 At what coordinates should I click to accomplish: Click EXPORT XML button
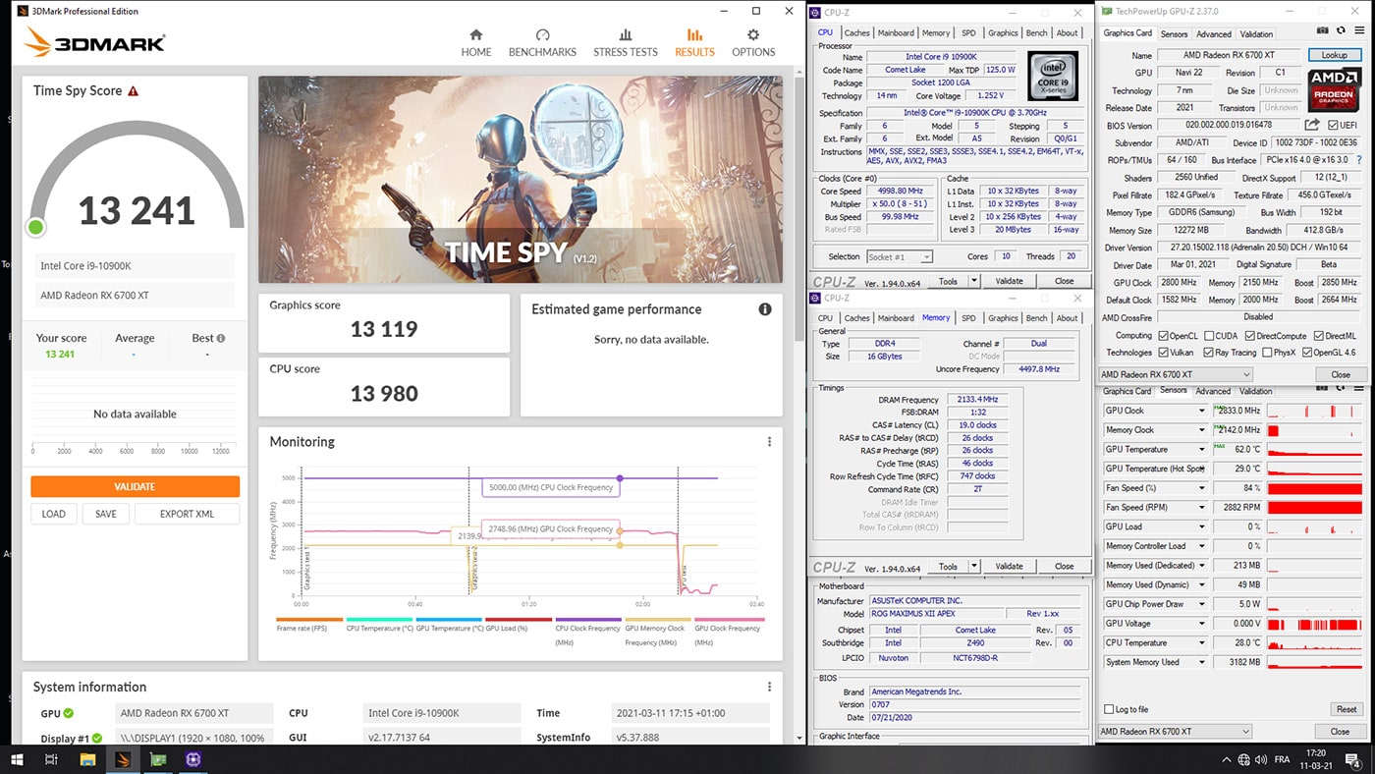187,514
